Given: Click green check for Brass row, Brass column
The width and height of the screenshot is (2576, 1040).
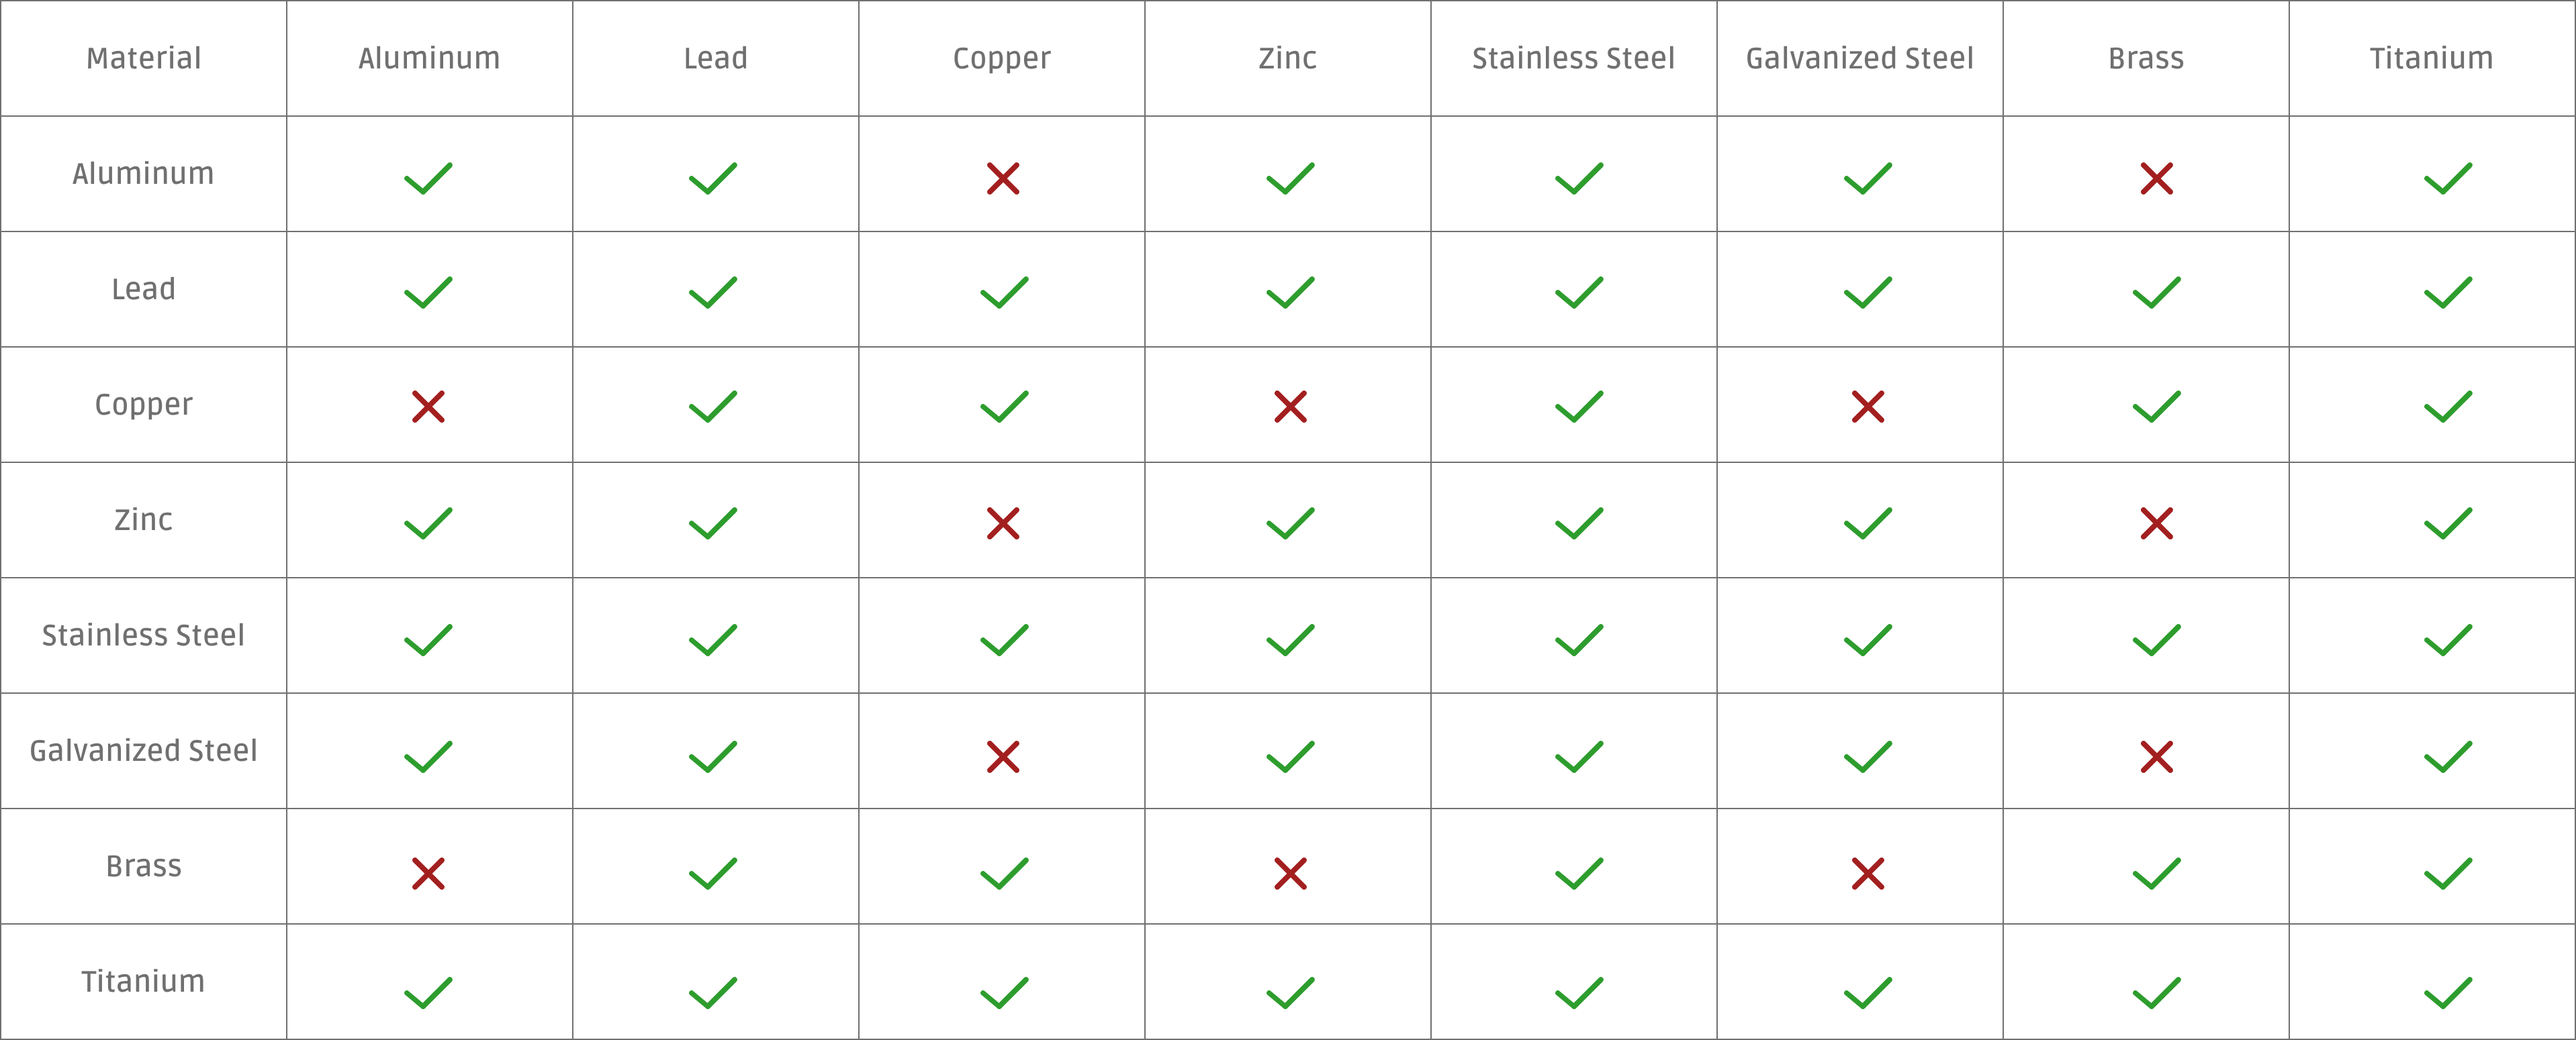Looking at the screenshot, I should point(2156,874).
